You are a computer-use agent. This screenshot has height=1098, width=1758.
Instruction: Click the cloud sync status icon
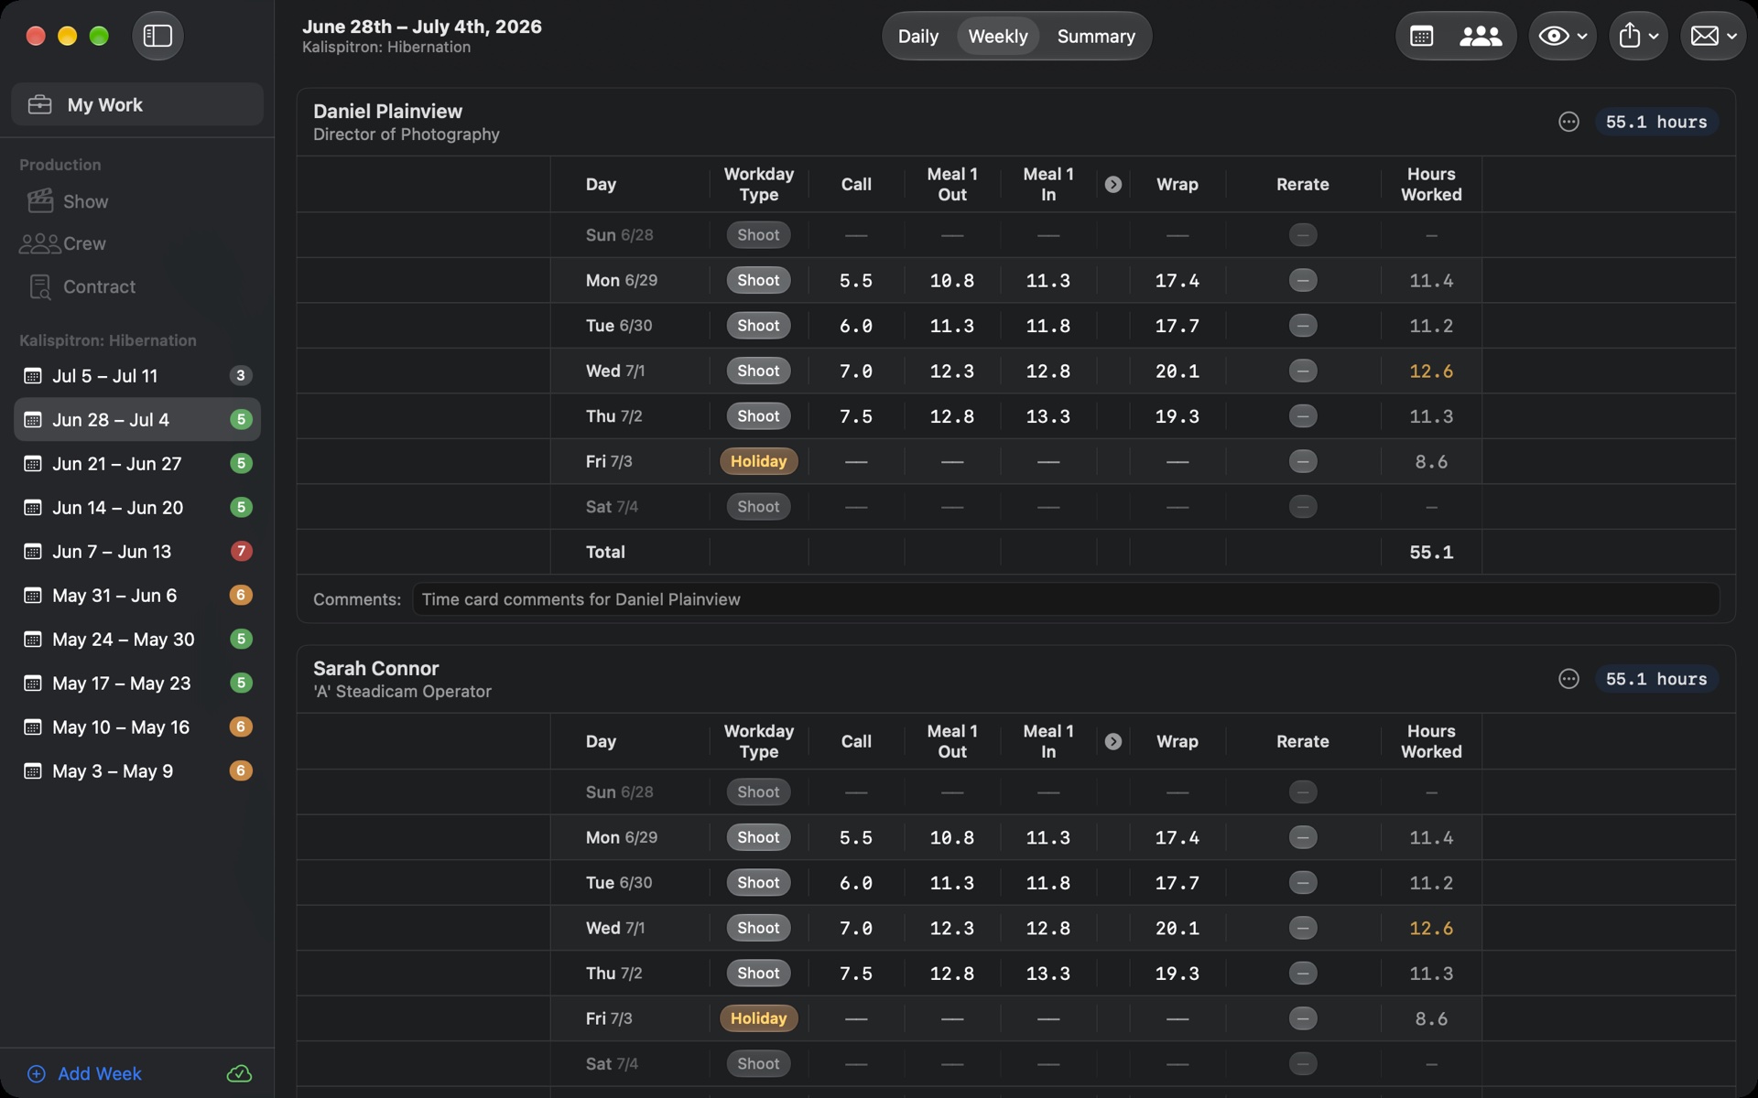[x=239, y=1073]
